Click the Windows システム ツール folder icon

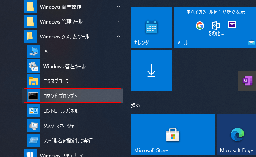click(x=30, y=36)
